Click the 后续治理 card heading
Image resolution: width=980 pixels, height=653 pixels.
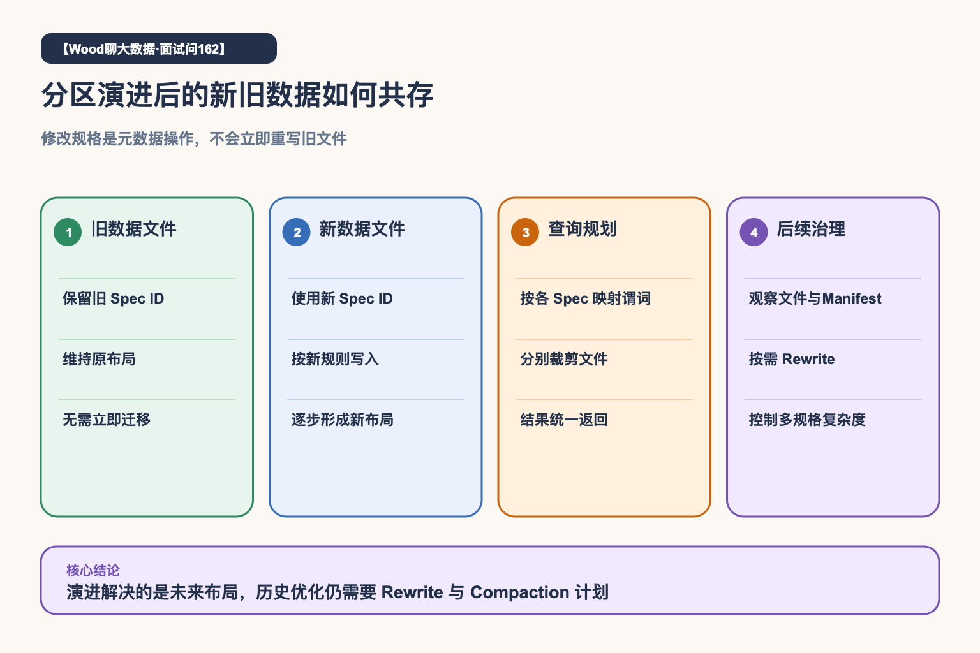(811, 229)
